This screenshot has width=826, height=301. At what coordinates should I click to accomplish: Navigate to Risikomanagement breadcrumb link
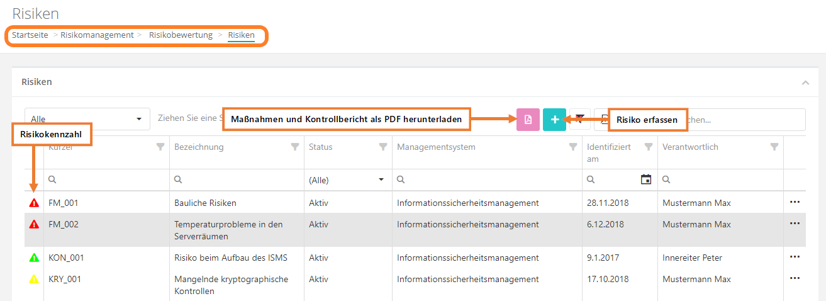point(97,35)
